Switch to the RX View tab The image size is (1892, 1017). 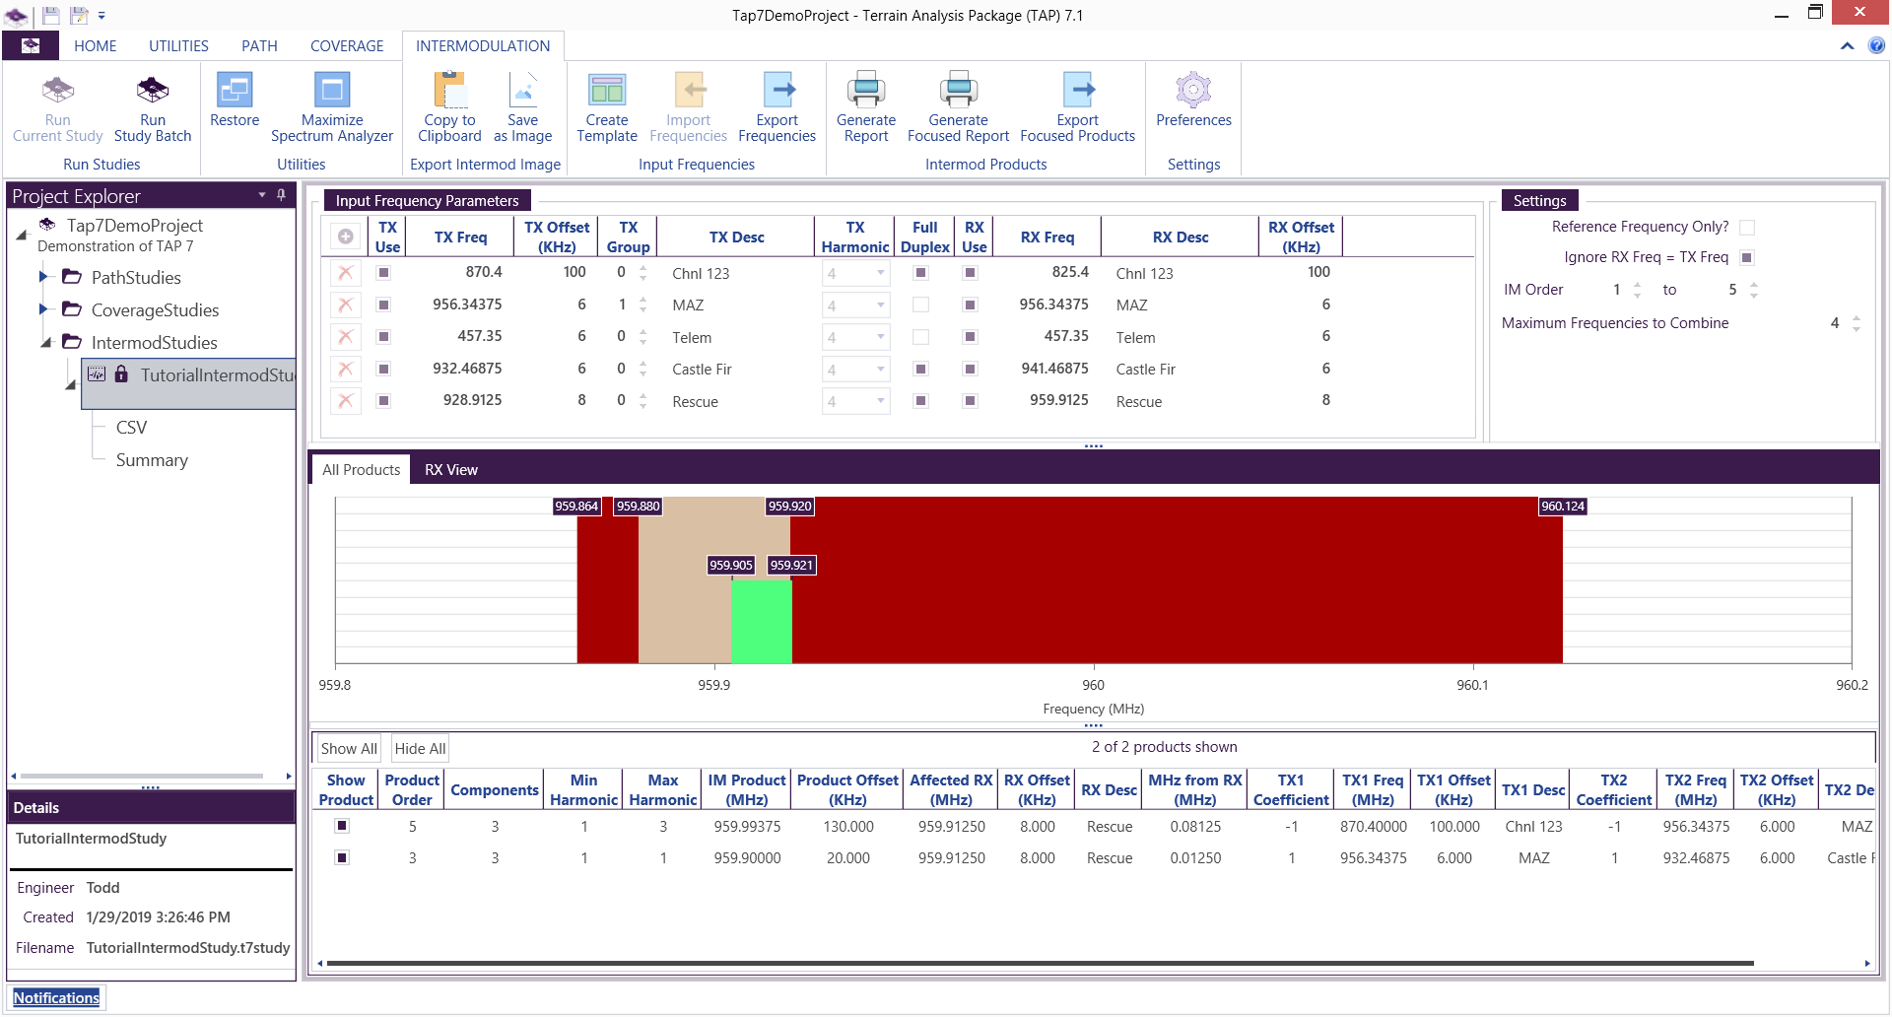point(450,470)
